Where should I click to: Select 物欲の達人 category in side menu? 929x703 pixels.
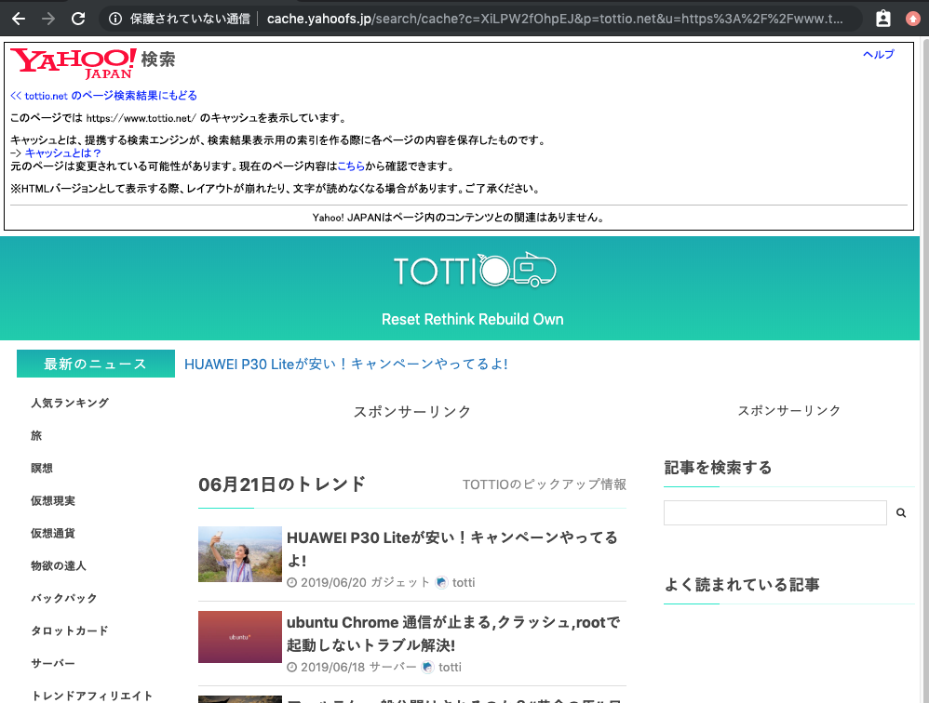58,565
